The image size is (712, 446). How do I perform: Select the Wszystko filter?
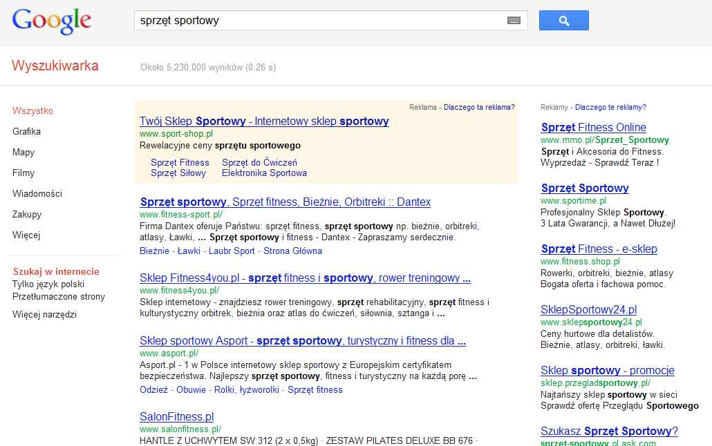(32, 110)
